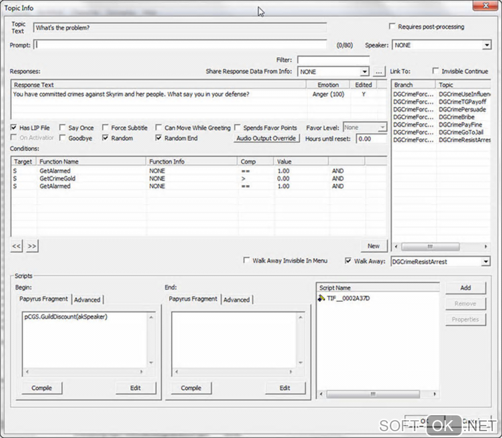
Task: Click the Script Name column header
Action: click(378, 287)
